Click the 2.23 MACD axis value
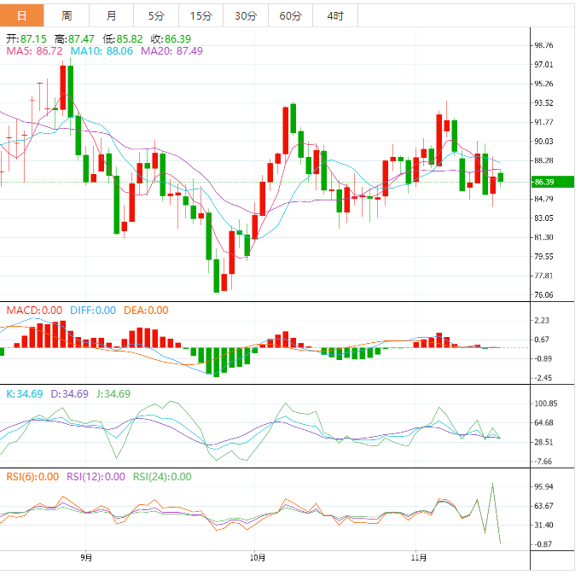The width and height of the screenshot is (581, 581). coord(542,320)
